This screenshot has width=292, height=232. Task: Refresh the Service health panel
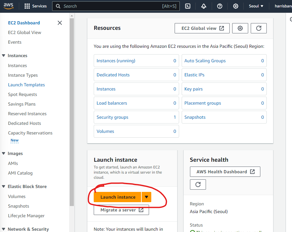[x=198, y=185]
